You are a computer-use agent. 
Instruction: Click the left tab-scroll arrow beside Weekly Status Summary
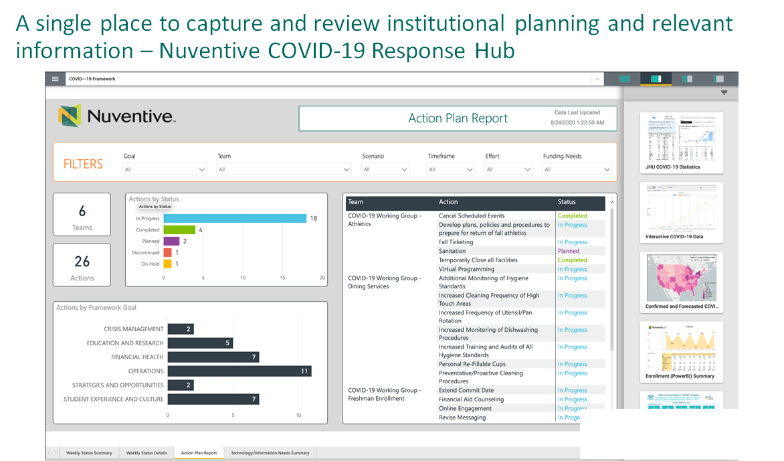tap(49, 453)
